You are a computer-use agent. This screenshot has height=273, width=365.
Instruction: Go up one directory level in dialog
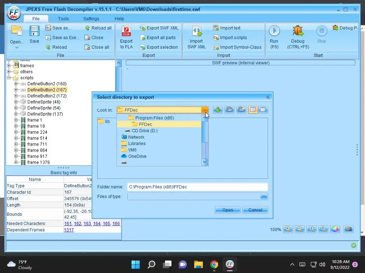(218, 109)
